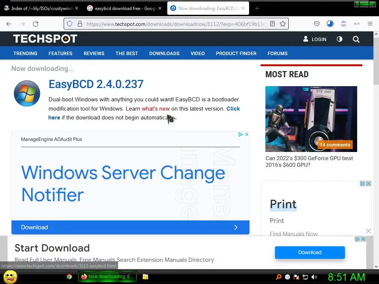Screen dimensions: 379x284
Task: Open 'Can 2022's $300 GeForce GPU beat' article
Action: [309, 162]
